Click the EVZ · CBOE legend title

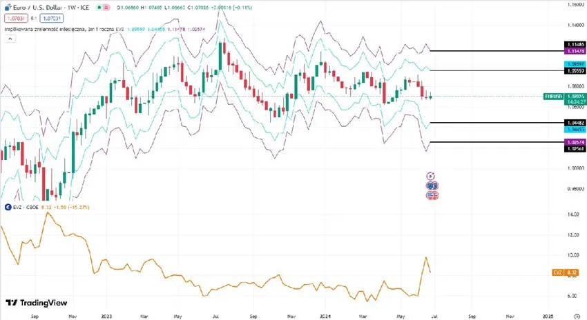point(26,207)
